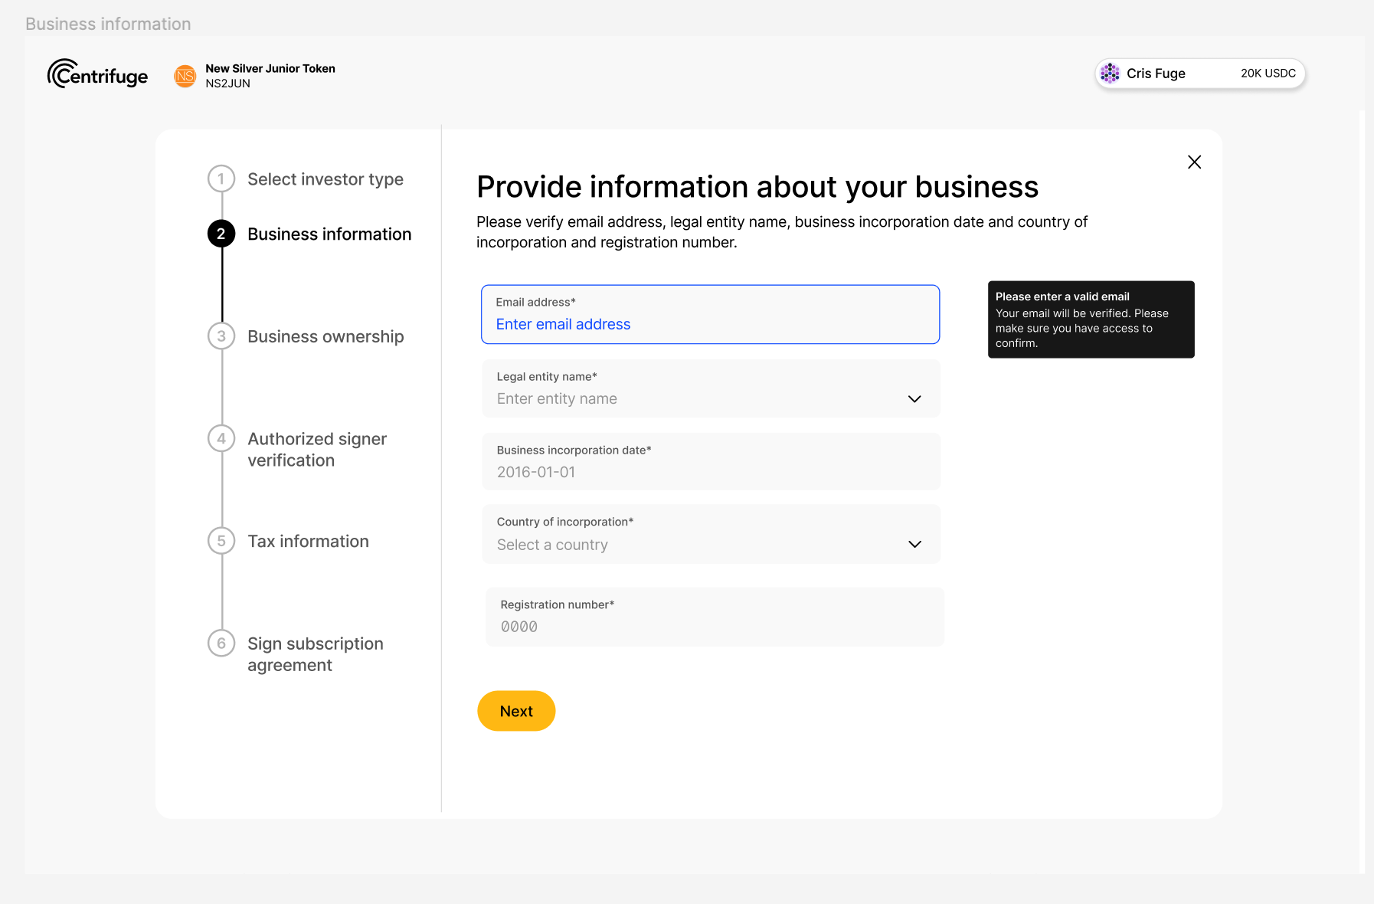Click step 4 circle icon
Viewport: 1374px width, 904px height.
click(x=221, y=438)
